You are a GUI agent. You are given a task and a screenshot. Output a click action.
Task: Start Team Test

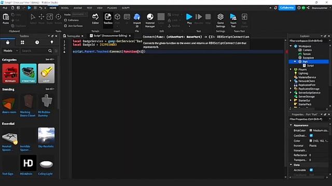coord(233,17)
